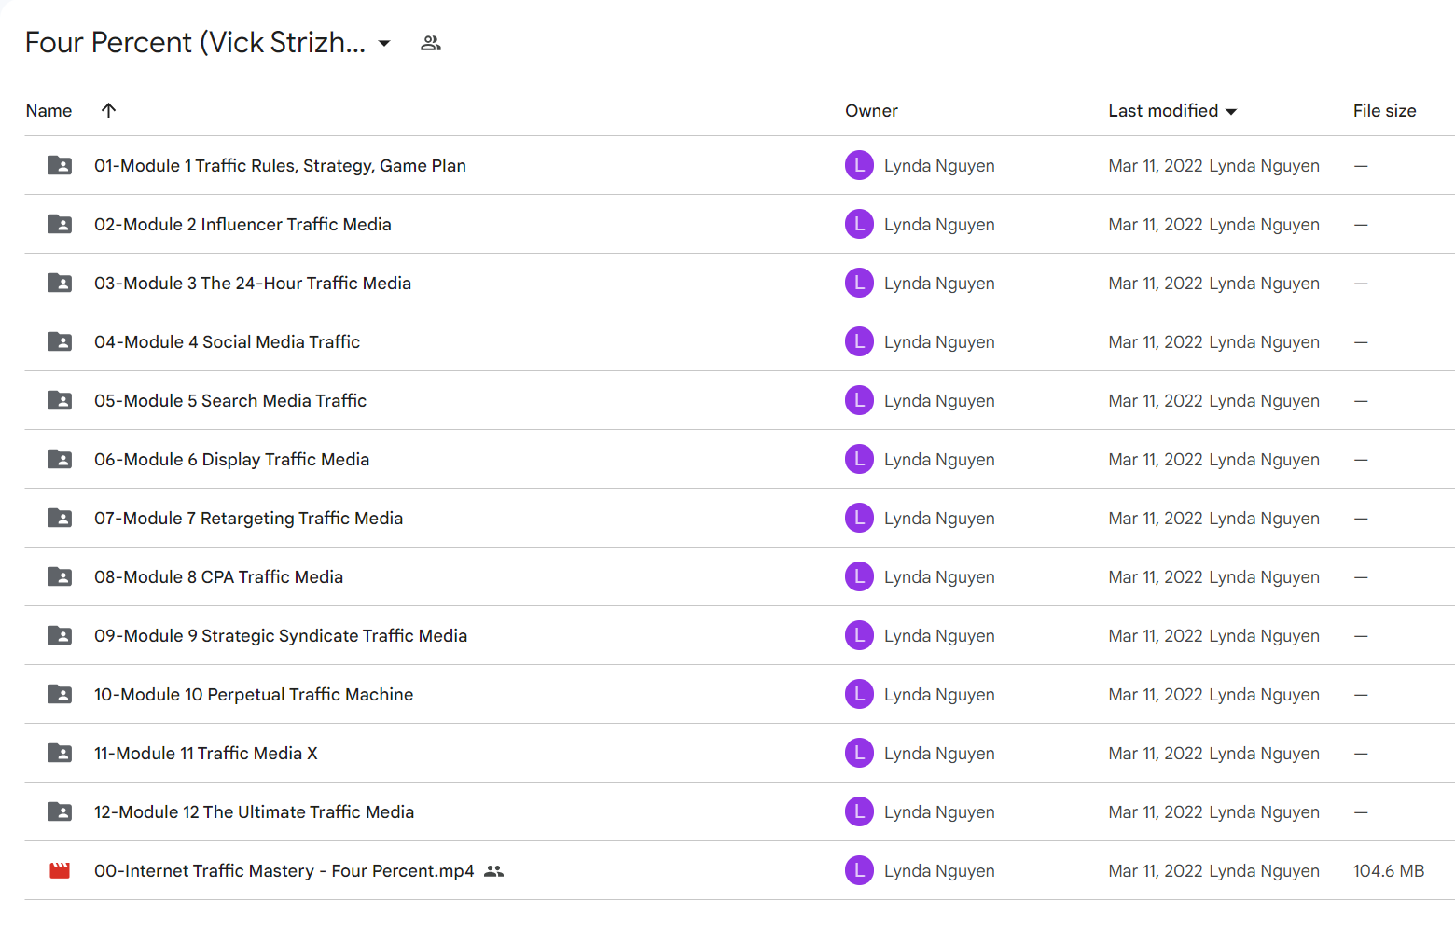Select 04-Module 4 Social Media Traffic
The image size is (1455, 929).
tap(227, 342)
